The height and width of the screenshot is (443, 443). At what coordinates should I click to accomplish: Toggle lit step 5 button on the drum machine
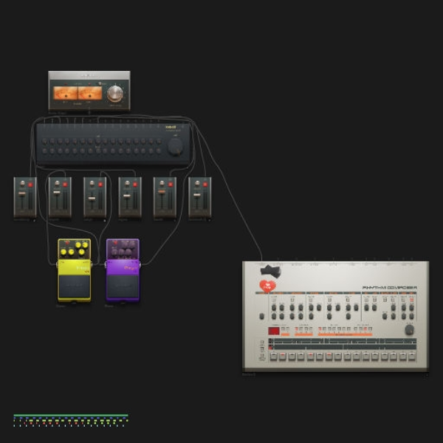click(310, 356)
